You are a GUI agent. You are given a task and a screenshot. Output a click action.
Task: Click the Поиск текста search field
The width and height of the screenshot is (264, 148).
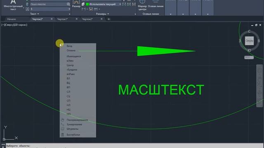tap(49, 4)
